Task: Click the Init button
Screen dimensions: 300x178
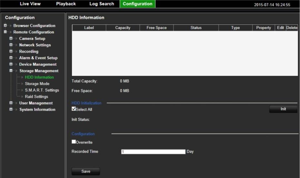Action: click(283, 109)
